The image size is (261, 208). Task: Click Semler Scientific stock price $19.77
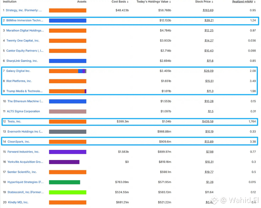pos(209,172)
